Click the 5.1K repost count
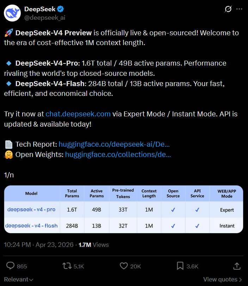Viewport: 248px width, 286px height. coord(79,266)
